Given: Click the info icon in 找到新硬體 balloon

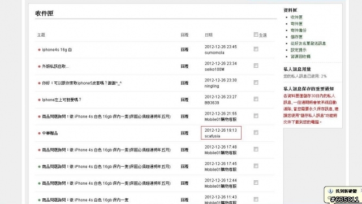Looking at the screenshot, I should (330, 191).
